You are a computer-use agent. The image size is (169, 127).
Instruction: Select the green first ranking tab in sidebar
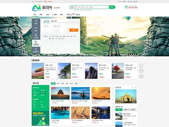coord(119,110)
